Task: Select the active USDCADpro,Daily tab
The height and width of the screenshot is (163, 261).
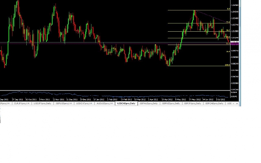Action: click(x=127, y=103)
